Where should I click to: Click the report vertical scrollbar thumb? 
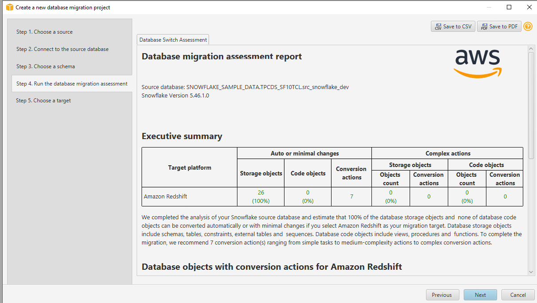click(531, 105)
